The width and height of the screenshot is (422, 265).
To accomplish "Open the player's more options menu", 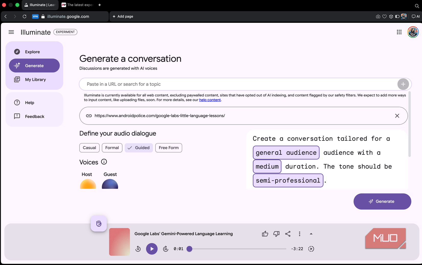I will click(299, 234).
